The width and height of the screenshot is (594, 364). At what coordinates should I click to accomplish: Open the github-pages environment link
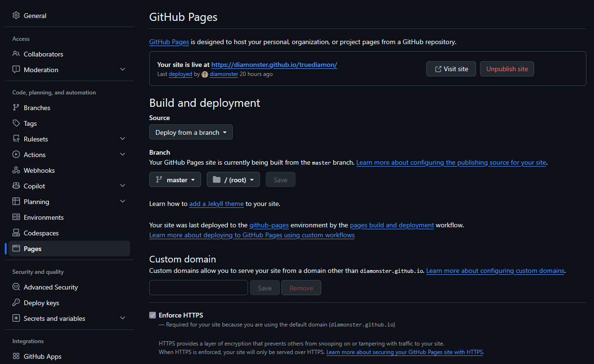tap(269, 225)
